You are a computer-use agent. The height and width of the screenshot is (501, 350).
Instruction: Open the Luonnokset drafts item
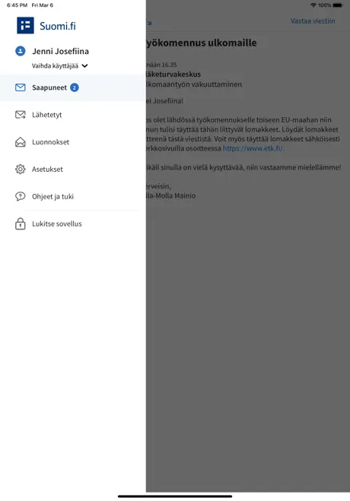click(x=73, y=142)
